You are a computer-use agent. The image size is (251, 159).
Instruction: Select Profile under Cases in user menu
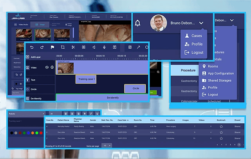tap(193, 44)
